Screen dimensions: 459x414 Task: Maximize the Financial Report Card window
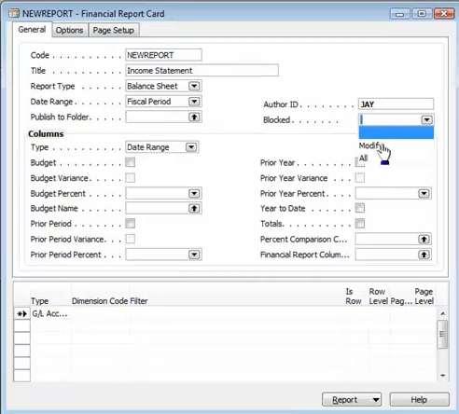tap(422, 14)
